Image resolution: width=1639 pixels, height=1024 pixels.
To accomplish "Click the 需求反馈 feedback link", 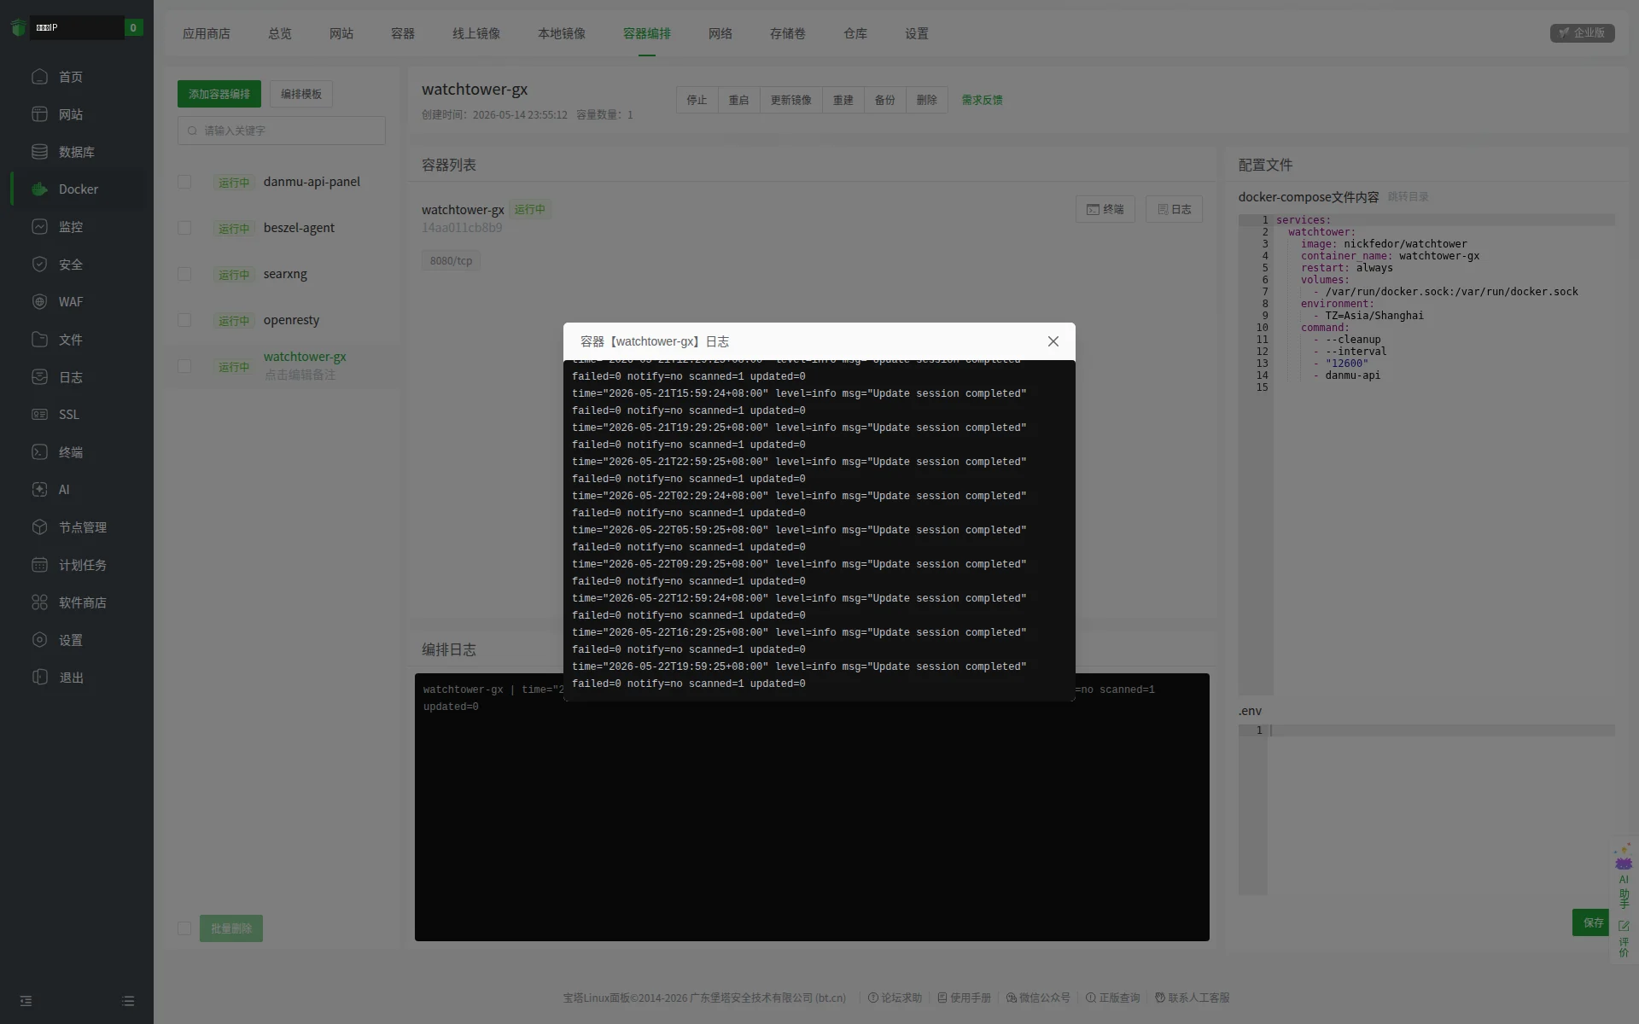I will tap(982, 100).
